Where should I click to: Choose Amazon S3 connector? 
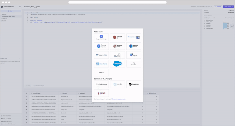point(117,37)
